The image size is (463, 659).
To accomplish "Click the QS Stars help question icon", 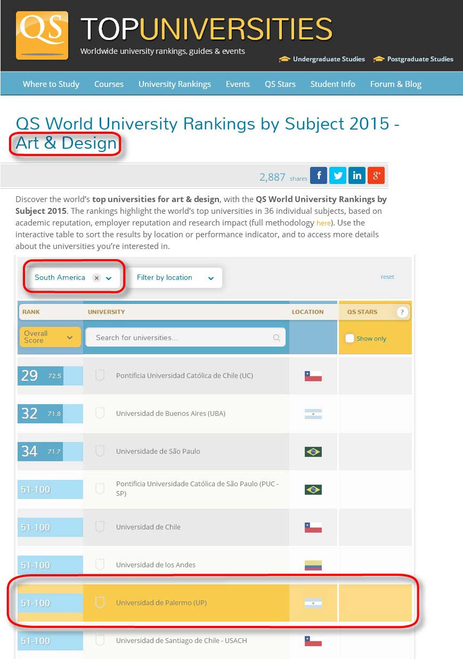I will 402,312.
